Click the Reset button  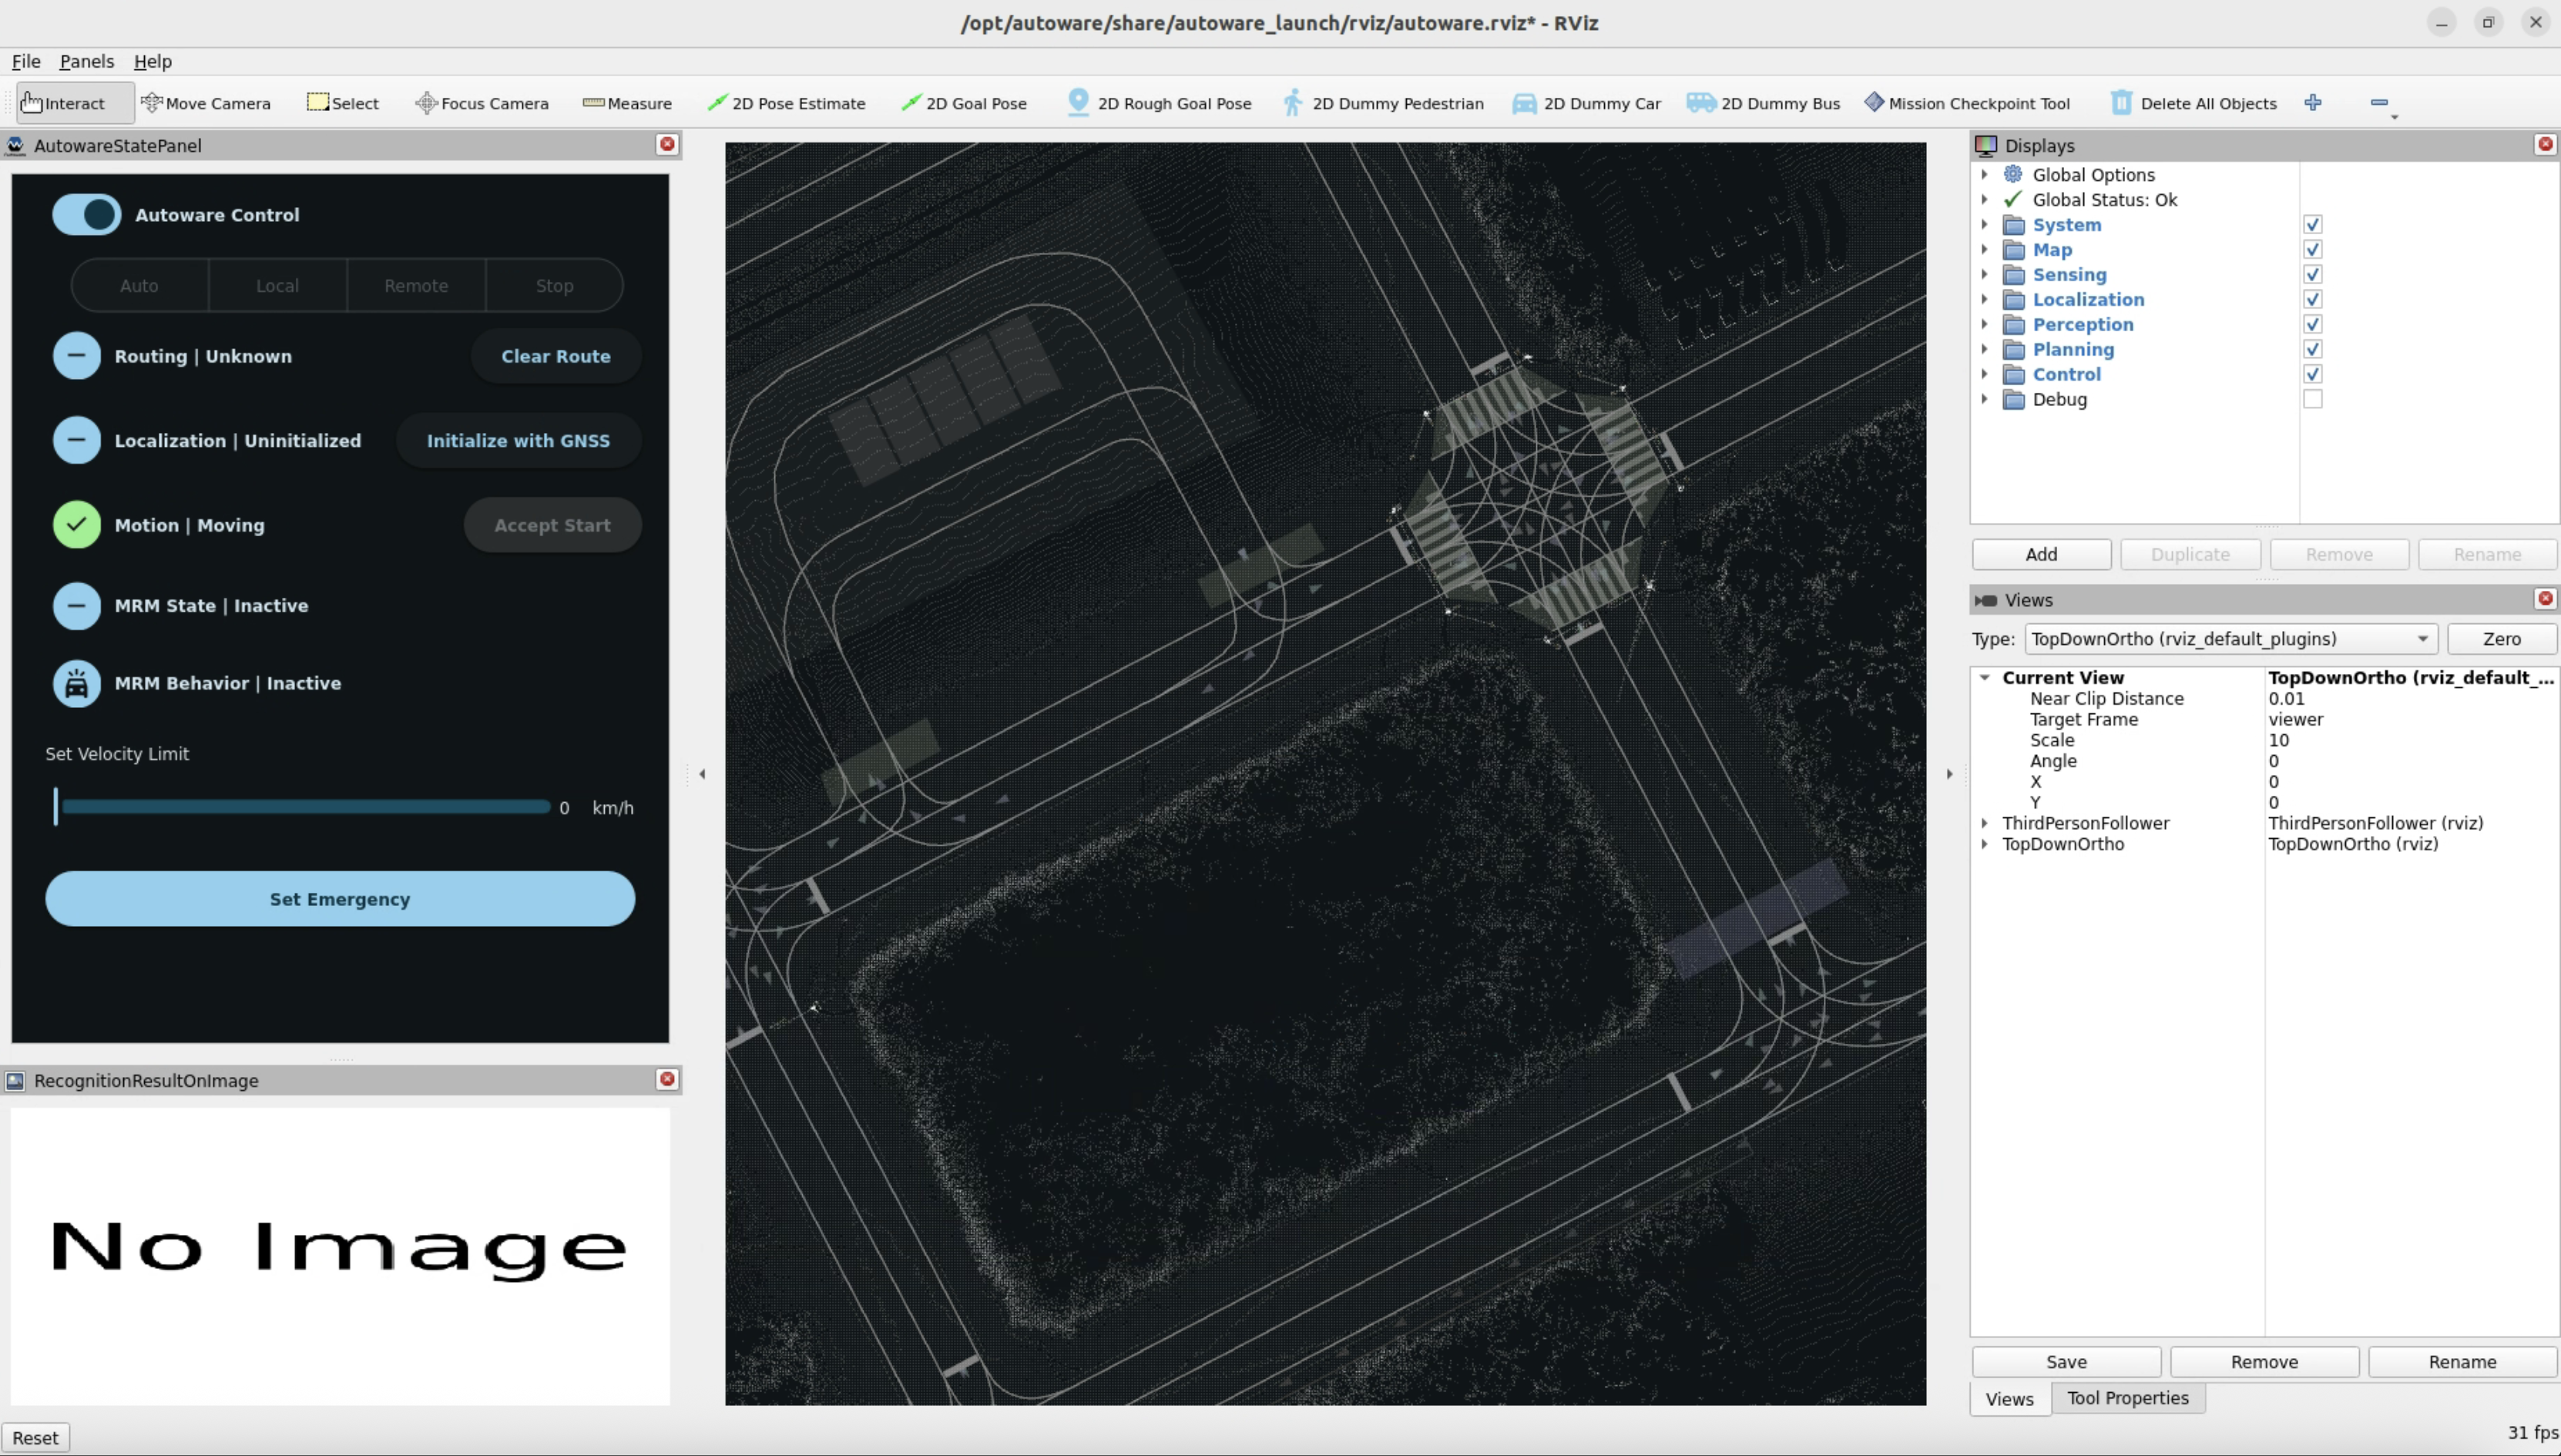click(36, 1438)
